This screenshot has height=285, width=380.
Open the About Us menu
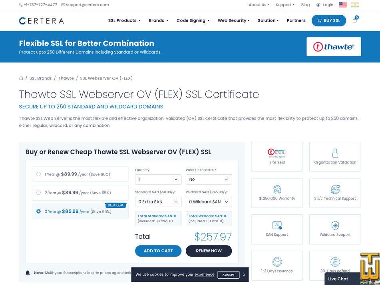tap(258, 5)
